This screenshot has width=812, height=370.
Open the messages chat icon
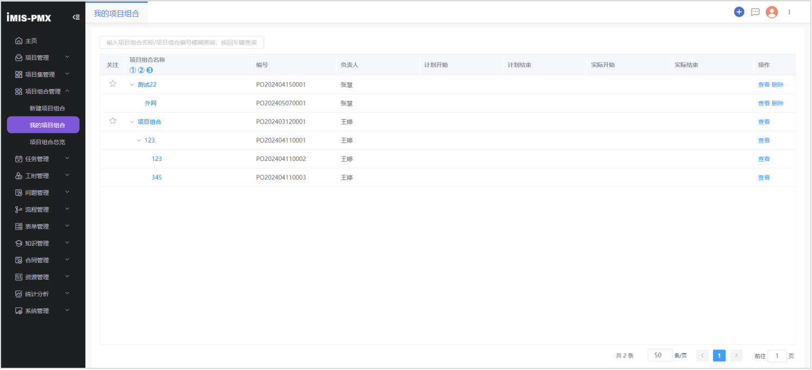tap(755, 12)
